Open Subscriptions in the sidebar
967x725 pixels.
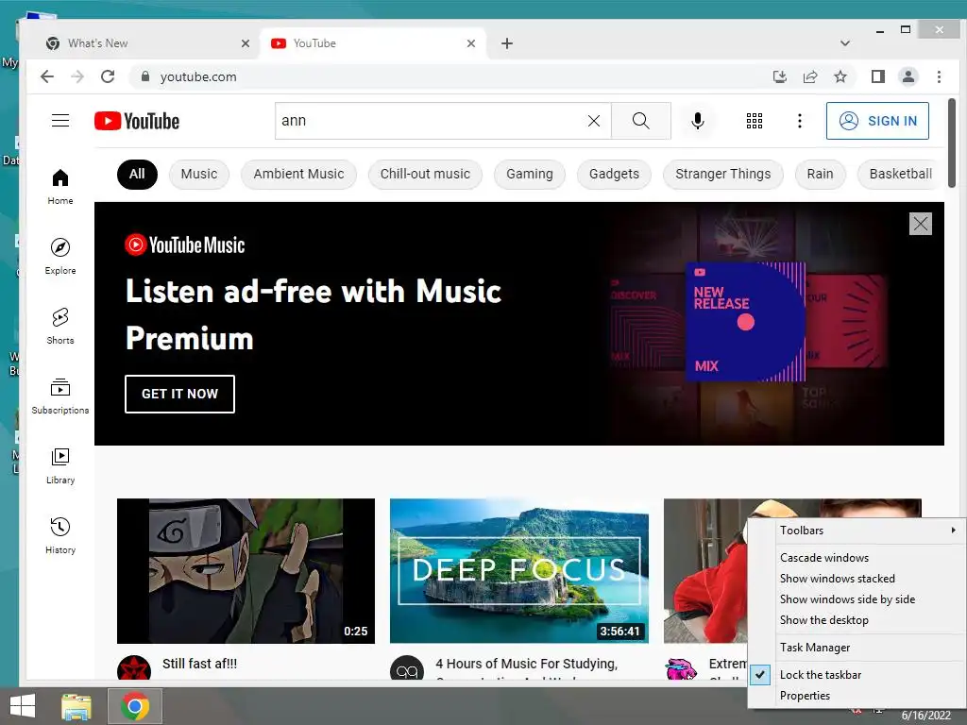coord(60,396)
